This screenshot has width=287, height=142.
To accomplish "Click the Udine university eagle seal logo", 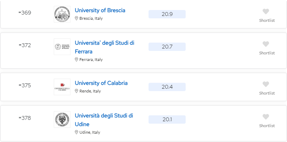I will [62, 119].
